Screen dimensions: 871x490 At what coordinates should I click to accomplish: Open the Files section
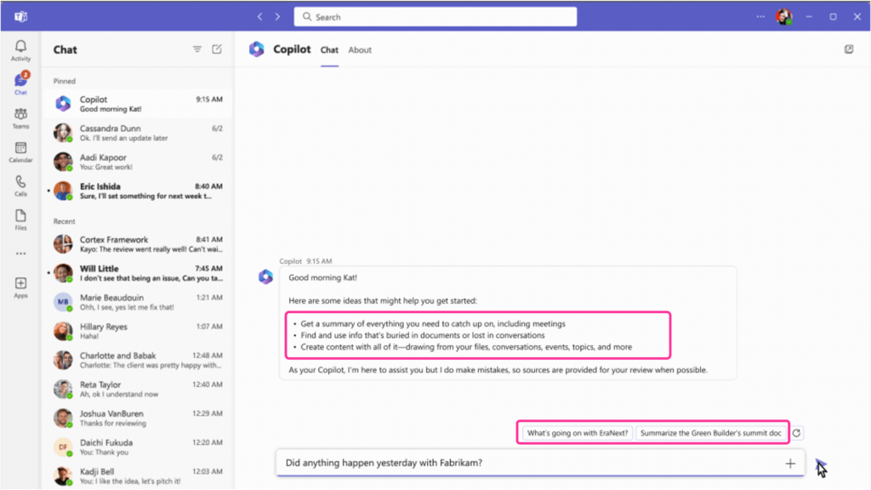click(x=20, y=219)
